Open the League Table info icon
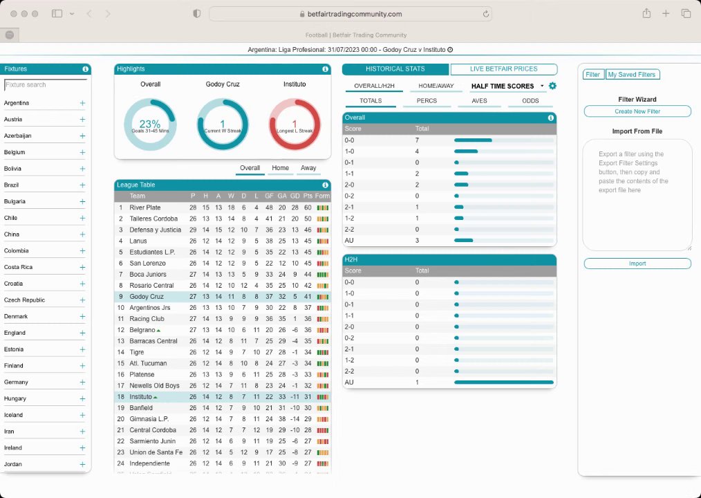Viewport: 701px width, 498px height. pyautogui.click(x=325, y=185)
